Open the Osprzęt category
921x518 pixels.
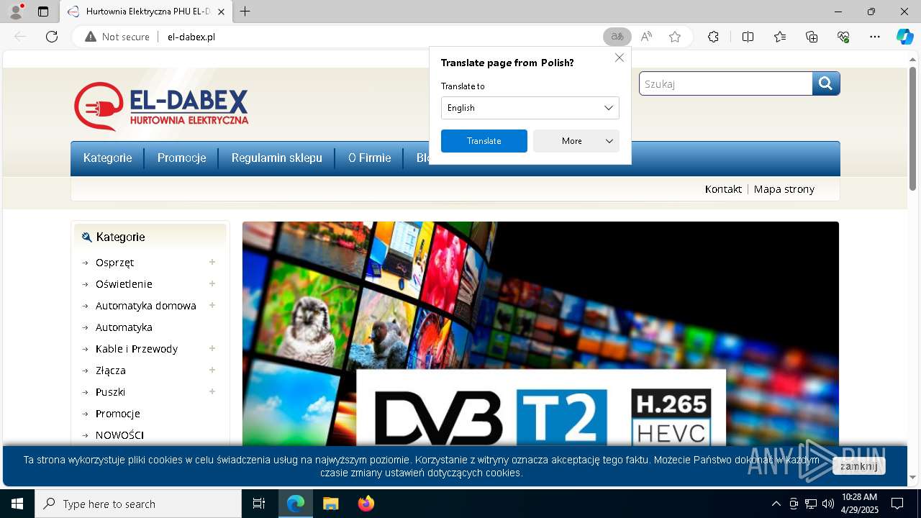pos(115,263)
